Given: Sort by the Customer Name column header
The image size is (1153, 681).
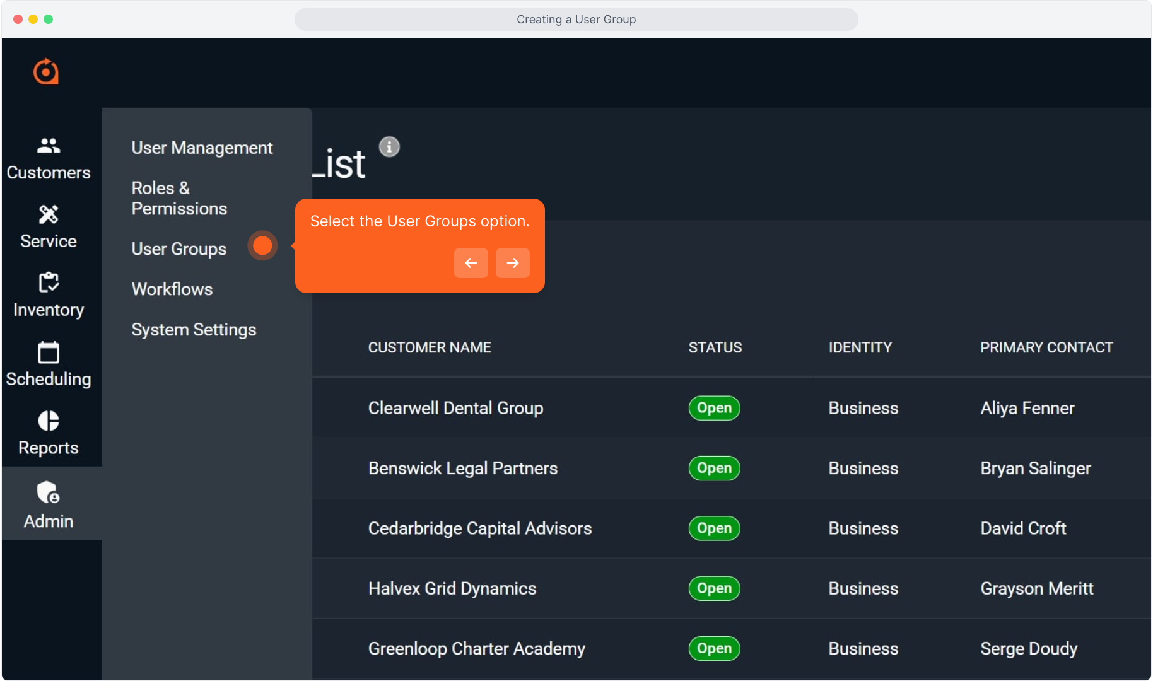Looking at the screenshot, I should [430, 347].
